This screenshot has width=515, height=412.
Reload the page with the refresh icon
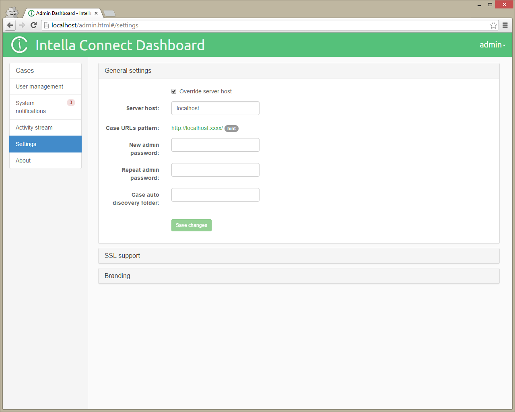pos(33,25)
